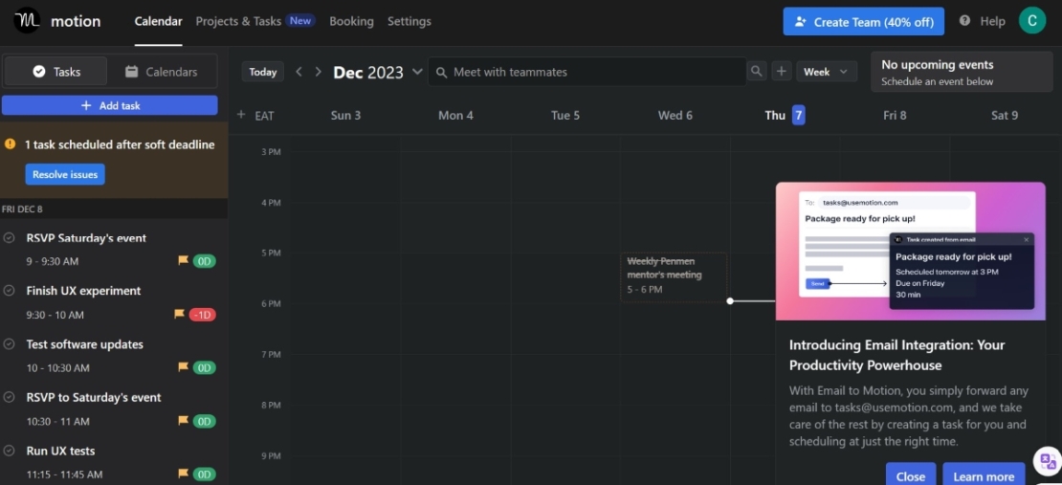Tick the Test software updates checkbox
Viewport: 1062px width, 485px height.
(10, 344)
